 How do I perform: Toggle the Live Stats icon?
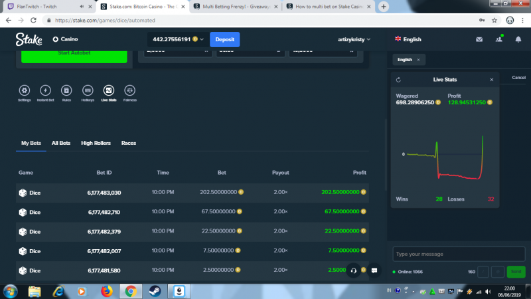coord(109,90)
